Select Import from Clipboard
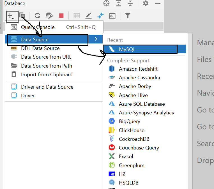 (54, 75)
